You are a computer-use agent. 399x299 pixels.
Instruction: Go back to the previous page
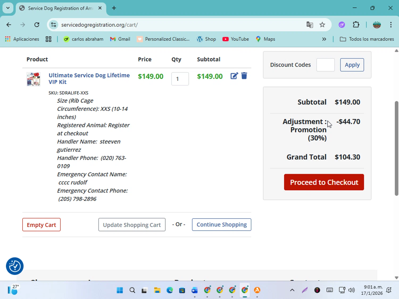coord(9,25)
